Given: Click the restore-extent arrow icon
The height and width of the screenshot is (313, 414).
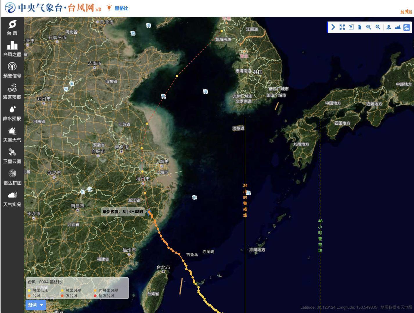Looking at the screenshot, I should pyautogui.click(x=351, y=27).
